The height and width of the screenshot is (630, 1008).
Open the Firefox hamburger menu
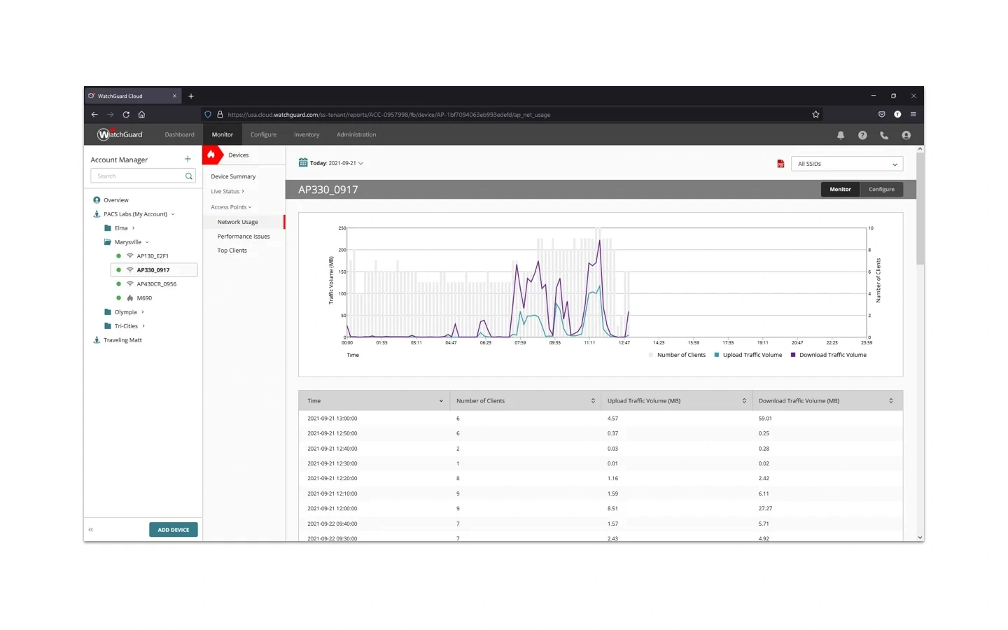(913, 114)
